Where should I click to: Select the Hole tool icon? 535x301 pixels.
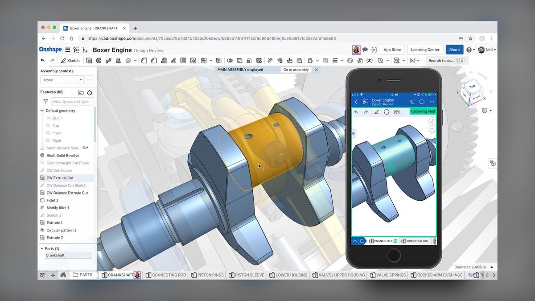(193, 61)
